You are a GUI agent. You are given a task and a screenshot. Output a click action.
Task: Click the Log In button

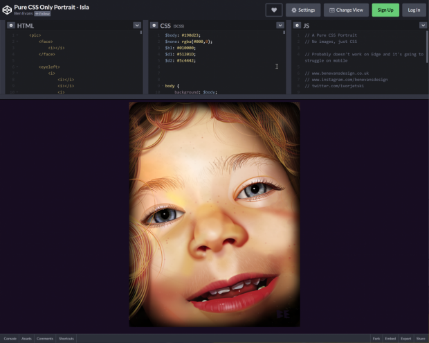click(414, 10)
